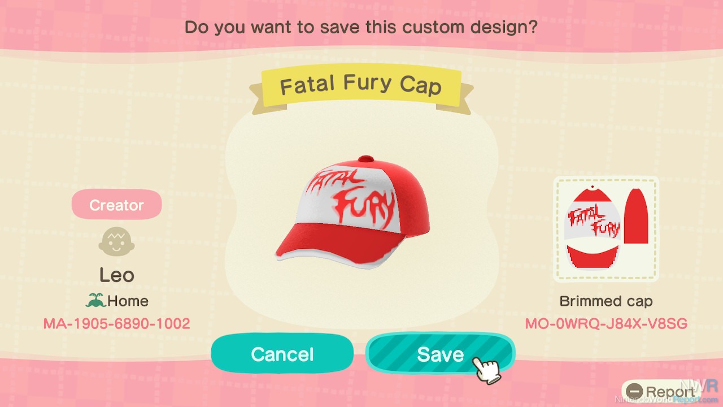Click the island palm tree icon
Screen dimensions: 723x407
click(95, 300)
